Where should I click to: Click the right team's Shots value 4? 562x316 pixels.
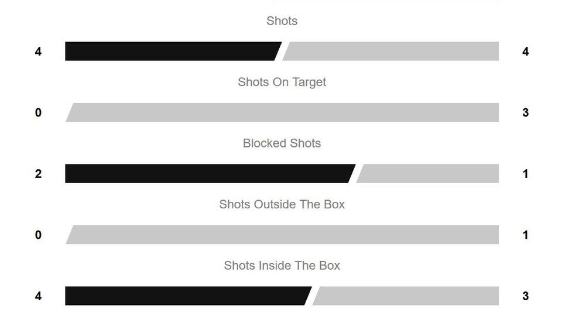[x=525, y=51]
